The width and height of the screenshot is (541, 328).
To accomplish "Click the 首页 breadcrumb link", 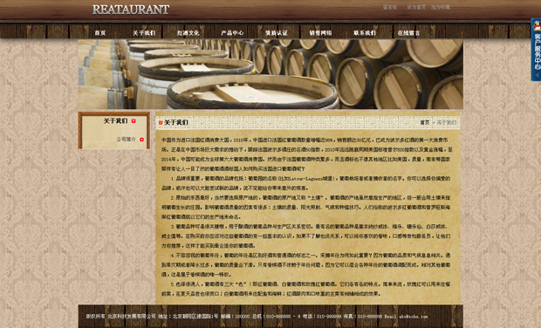I will pos(425,122).
